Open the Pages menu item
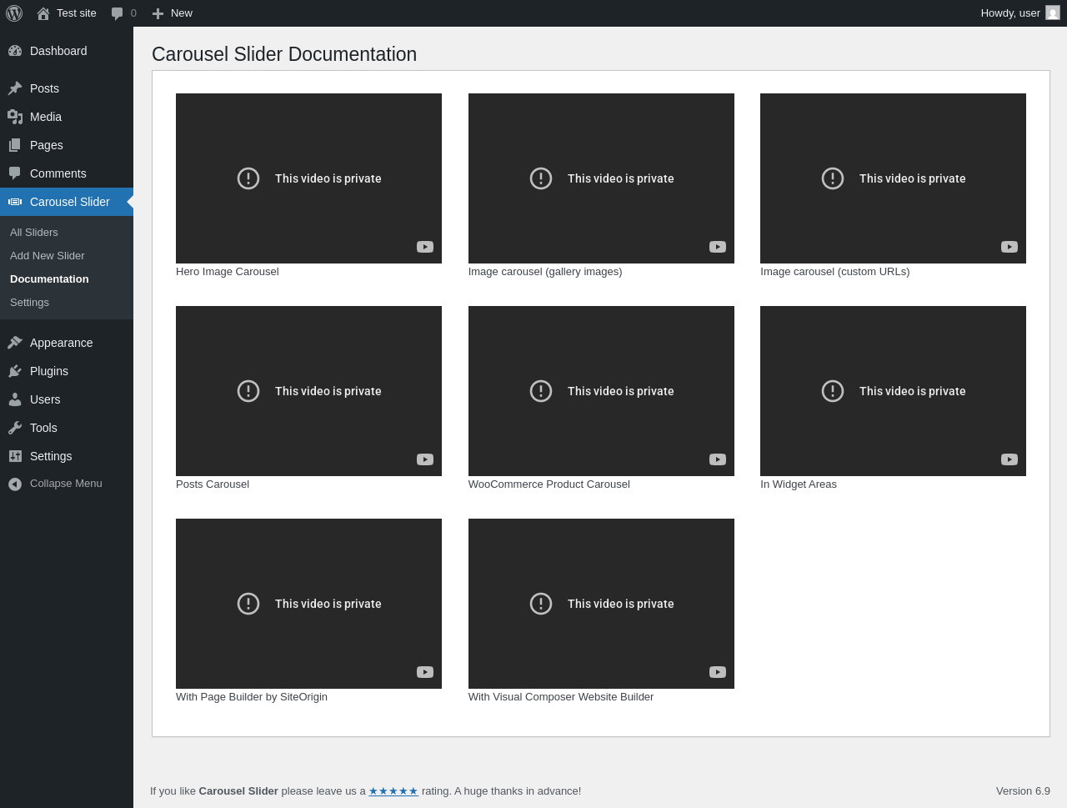Image resolution: width=1067 pixels, height=808 pixels. (x=67, y=145)
